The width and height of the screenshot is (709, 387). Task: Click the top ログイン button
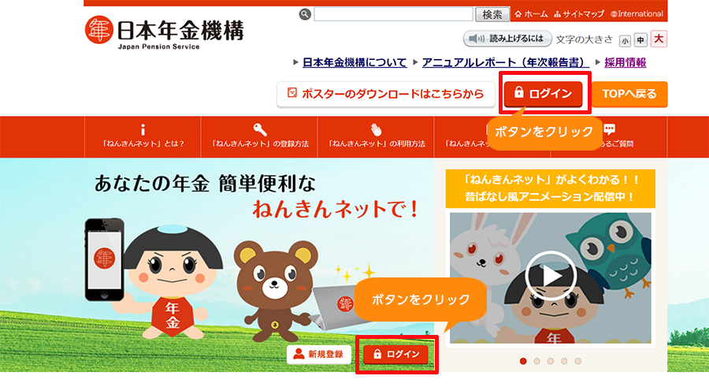(x=543, y=94)
